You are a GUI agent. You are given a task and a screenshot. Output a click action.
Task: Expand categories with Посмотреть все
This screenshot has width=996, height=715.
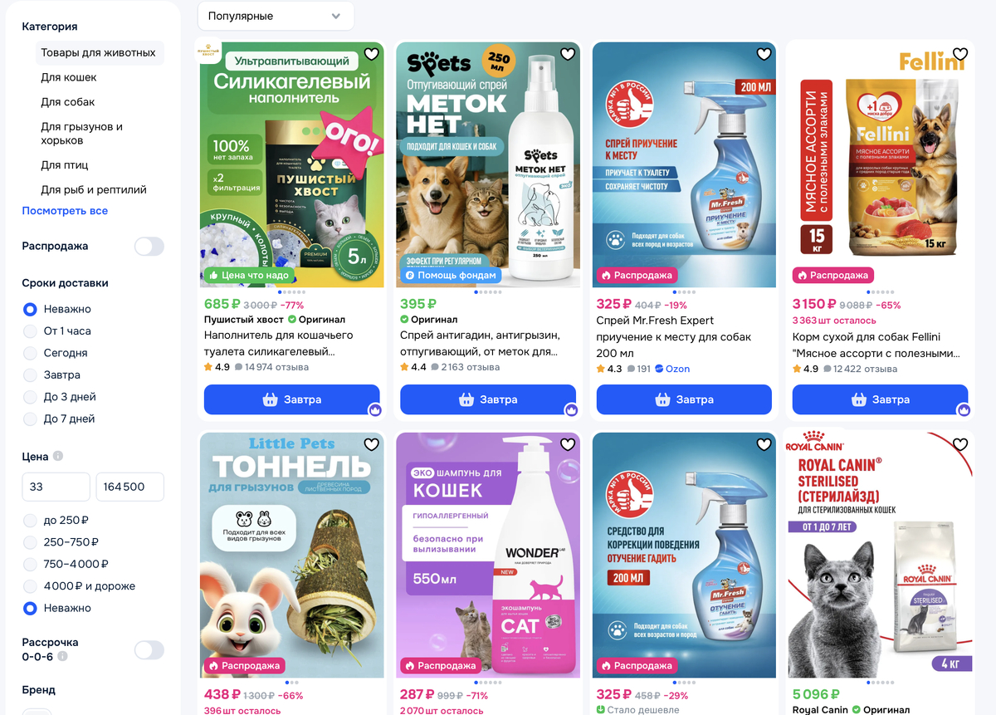65,211
